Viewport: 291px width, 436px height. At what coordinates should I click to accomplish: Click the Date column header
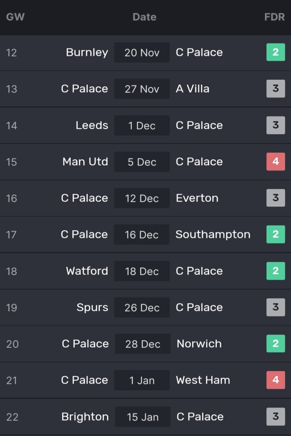click(x=144, y=17)
